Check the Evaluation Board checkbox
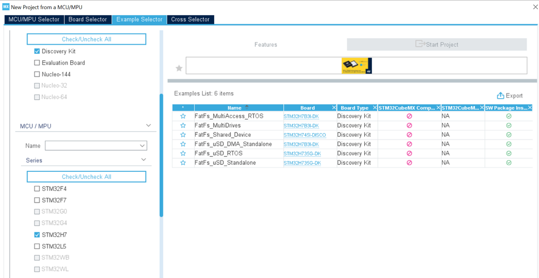The image size is (539, 278). pyautogui.click(x=37, y=63)
